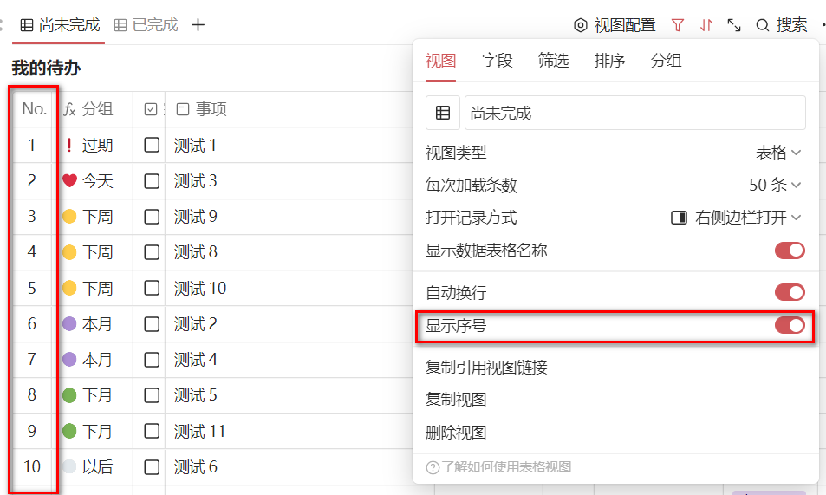Viewport: 826px width, 495px height.
Task: Check the checkbox for 测试 1
Action: (x=152, y=145)
